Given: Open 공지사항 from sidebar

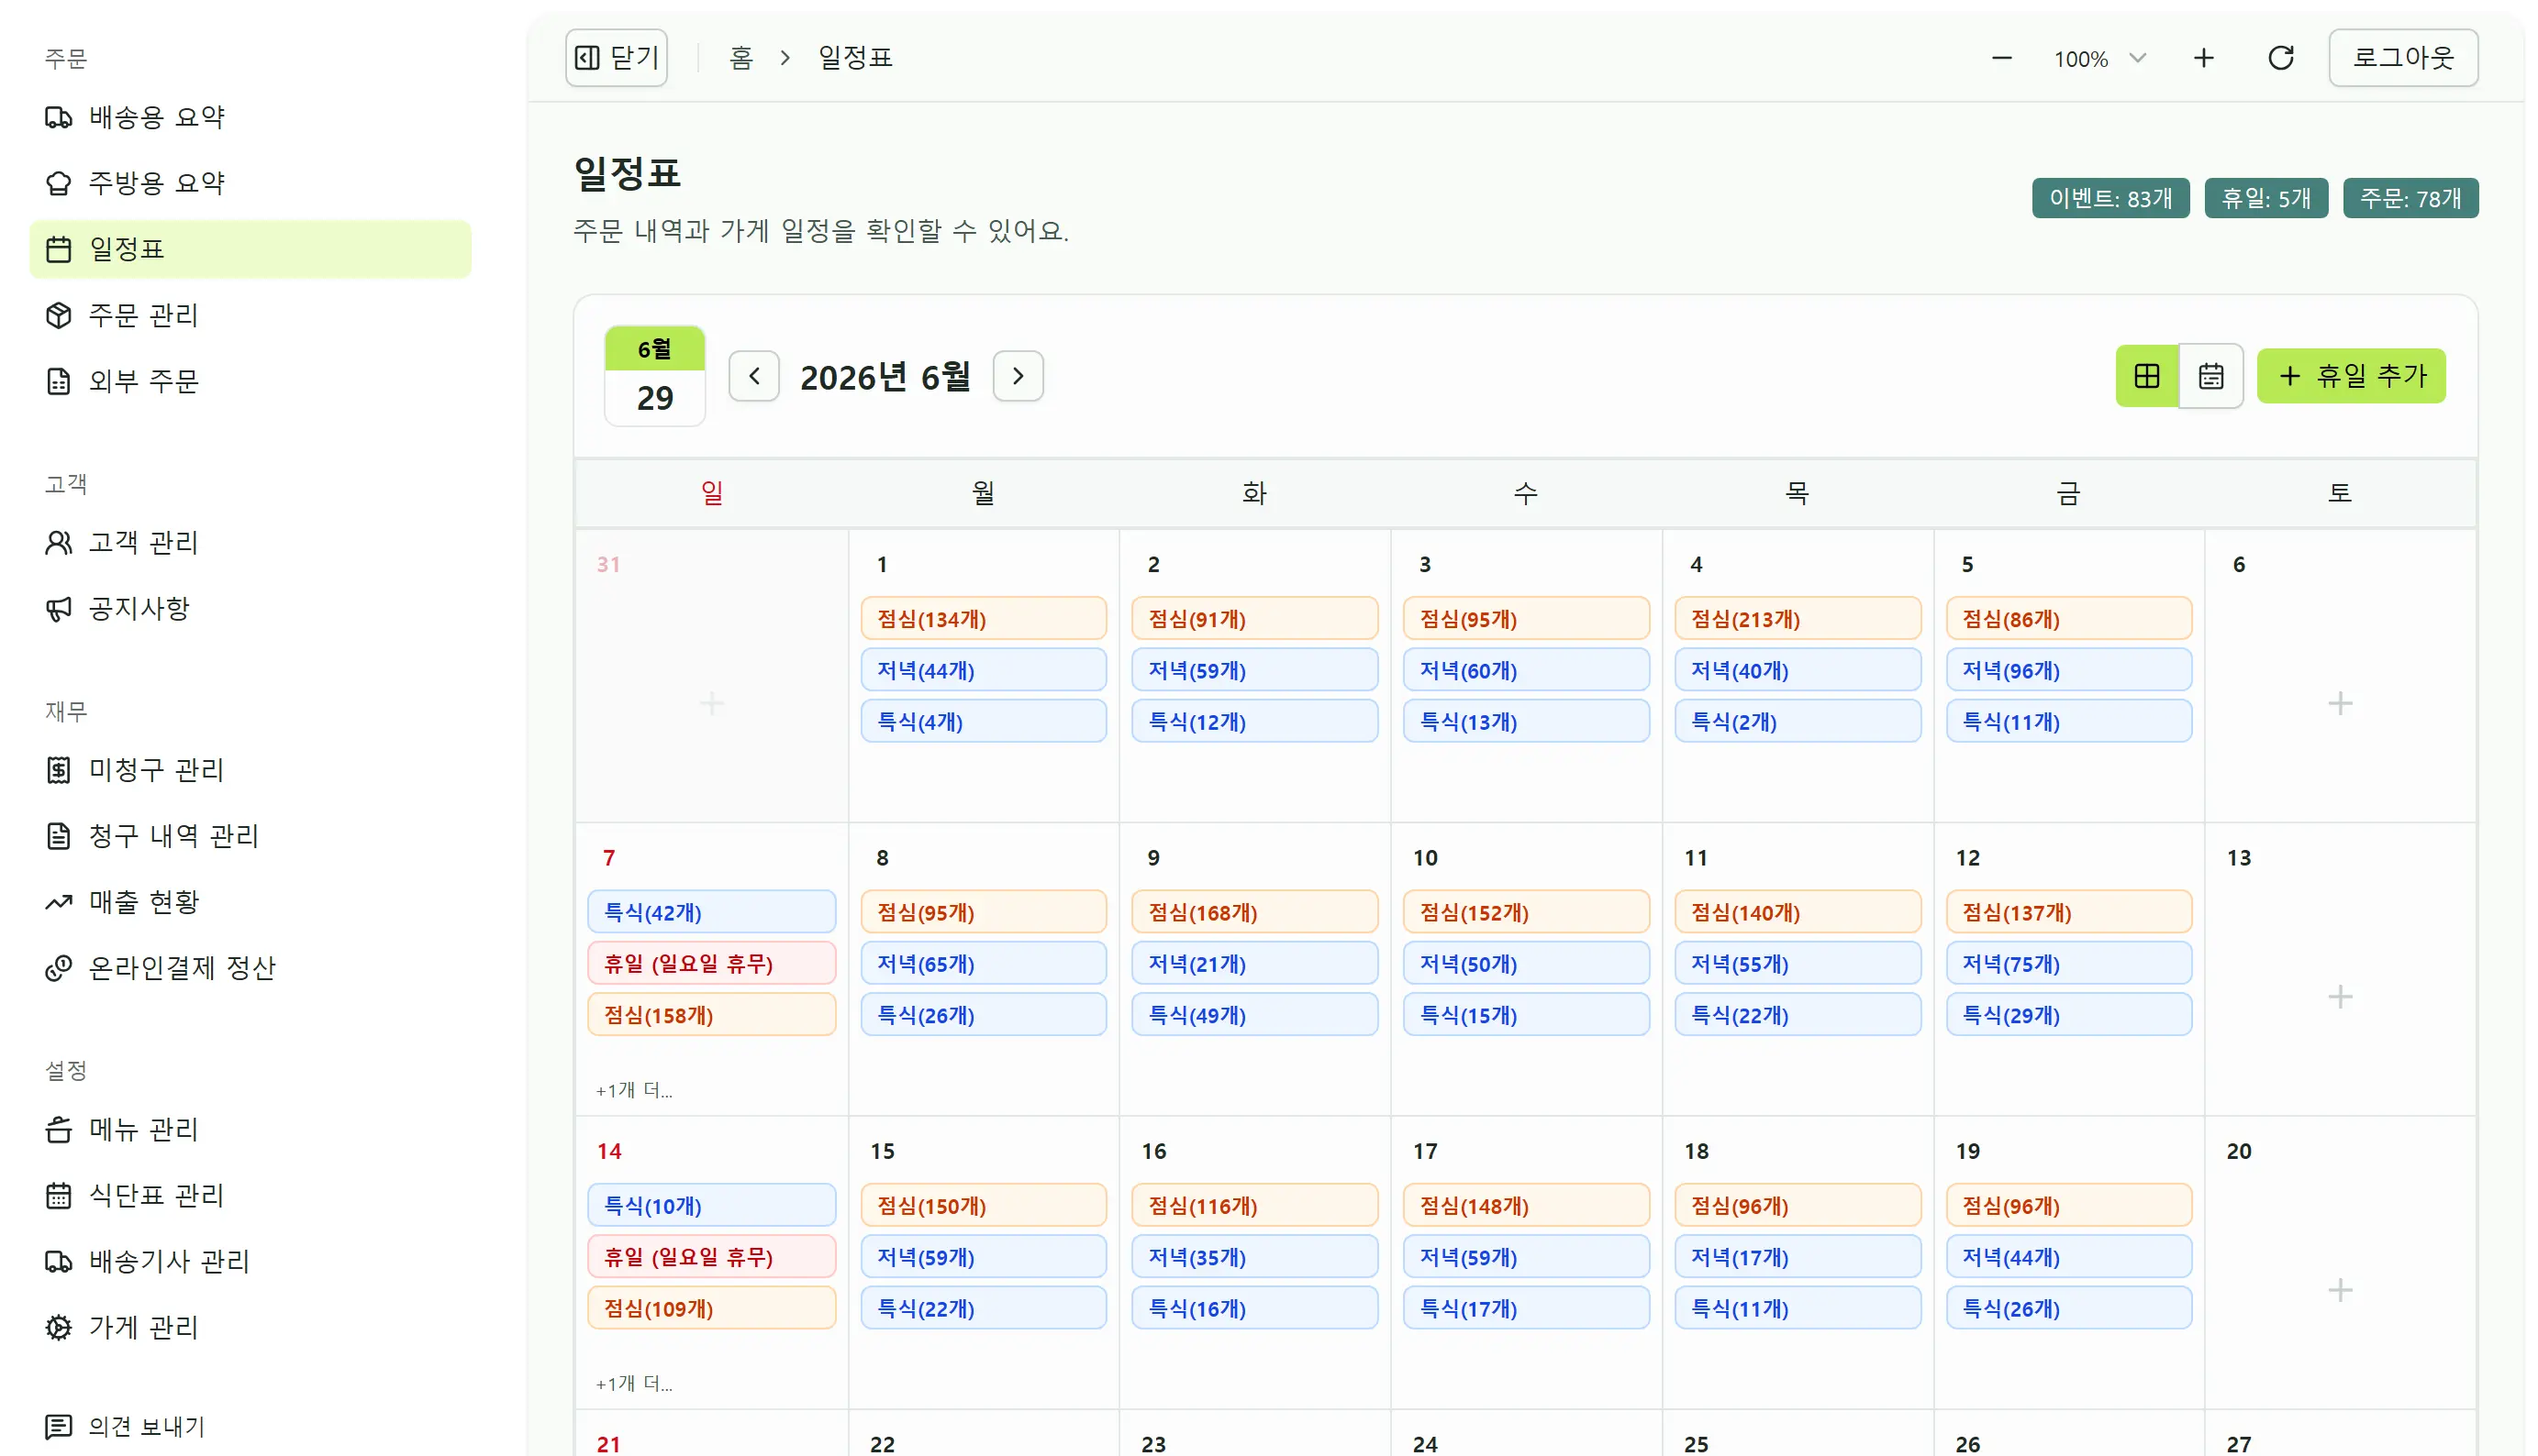Looking at the screenshot, I should (x=250, y=608).
